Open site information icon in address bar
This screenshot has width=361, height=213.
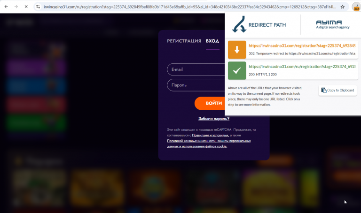pos(38,7)
